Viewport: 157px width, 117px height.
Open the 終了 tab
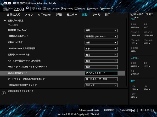108,15
